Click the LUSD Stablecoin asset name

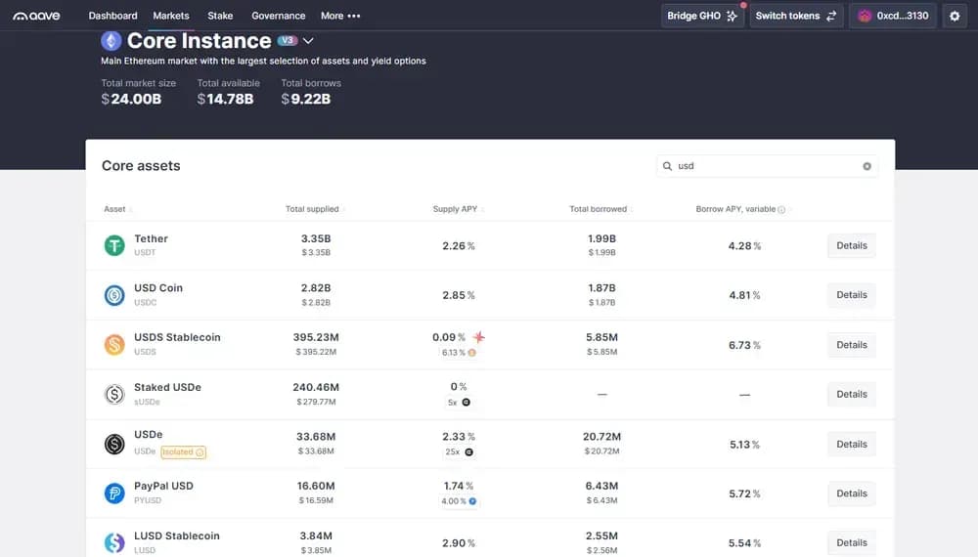coord(176,536)
